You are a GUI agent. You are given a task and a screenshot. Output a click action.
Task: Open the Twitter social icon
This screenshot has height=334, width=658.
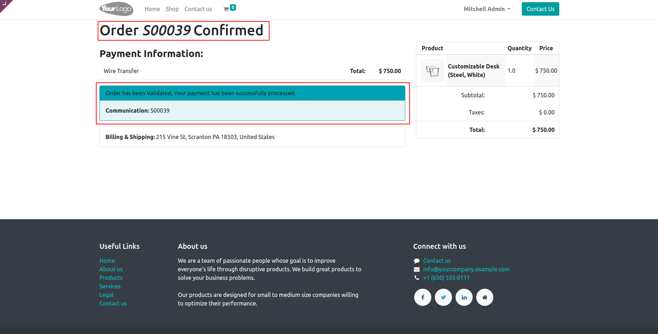443,297
